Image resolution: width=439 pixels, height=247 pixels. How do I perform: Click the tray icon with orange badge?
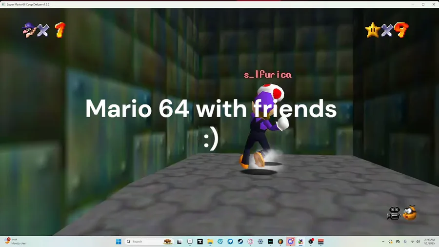(x=391, y=242)
